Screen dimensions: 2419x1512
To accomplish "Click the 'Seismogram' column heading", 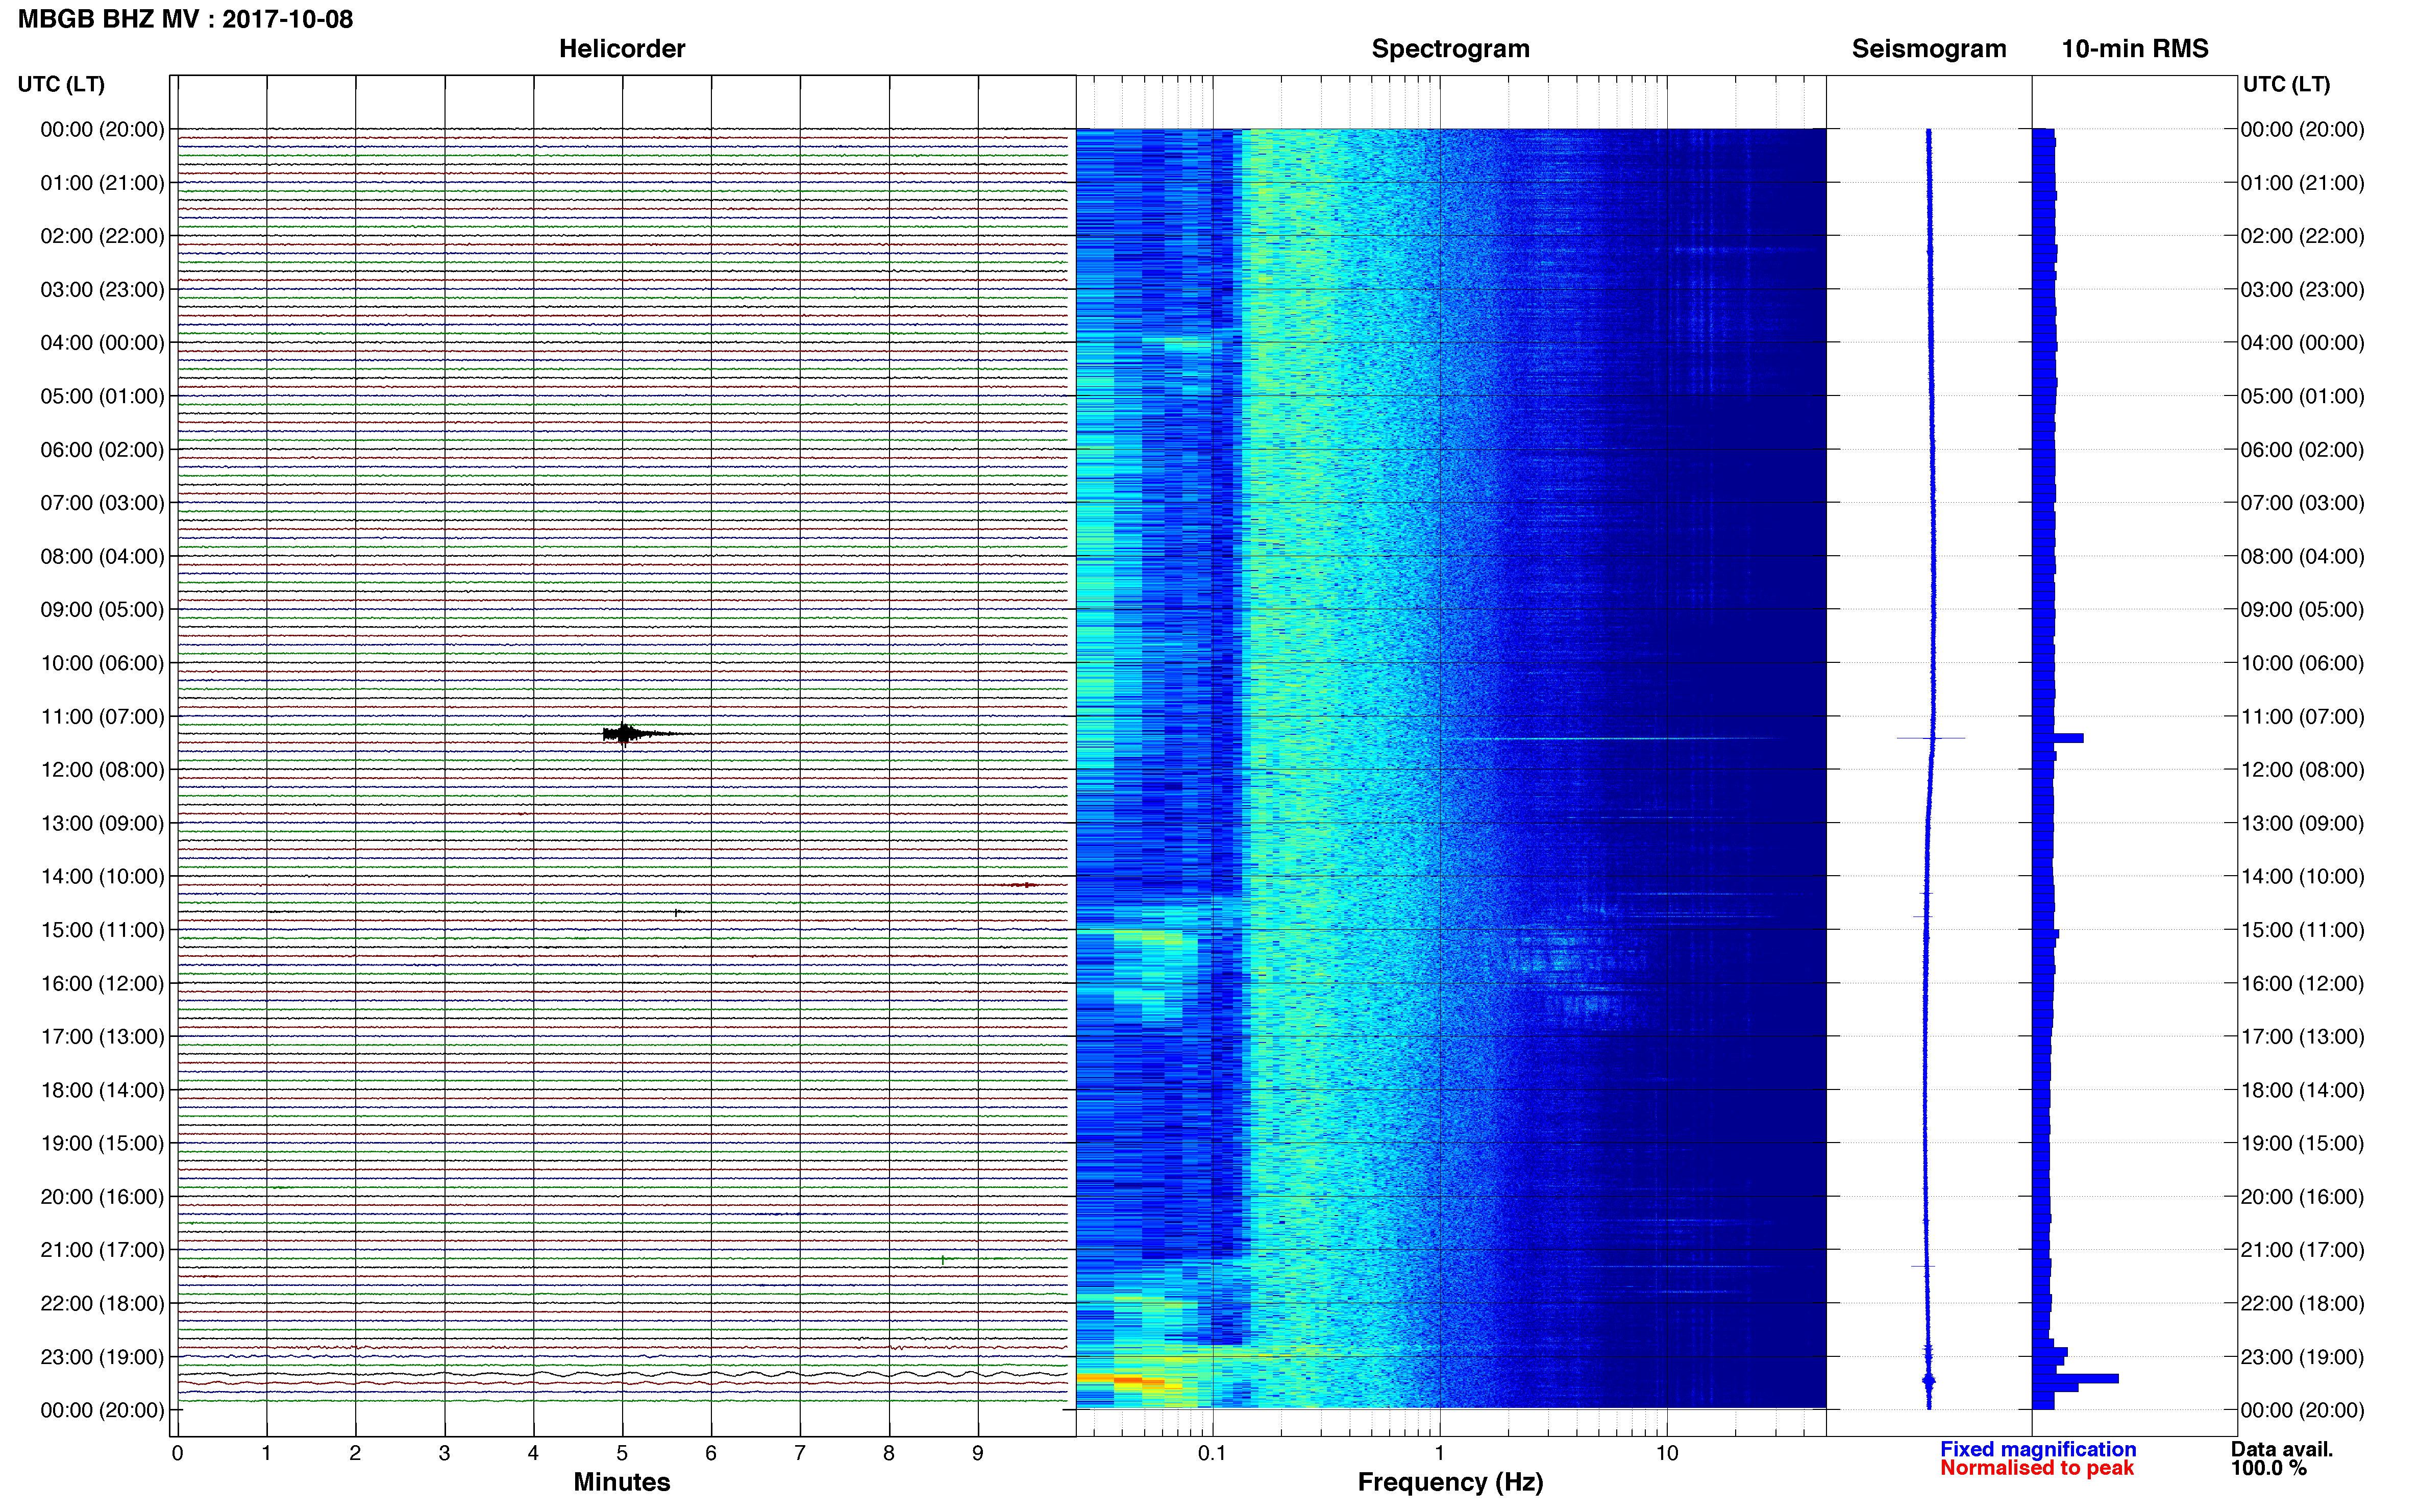I will (1928, 48).
